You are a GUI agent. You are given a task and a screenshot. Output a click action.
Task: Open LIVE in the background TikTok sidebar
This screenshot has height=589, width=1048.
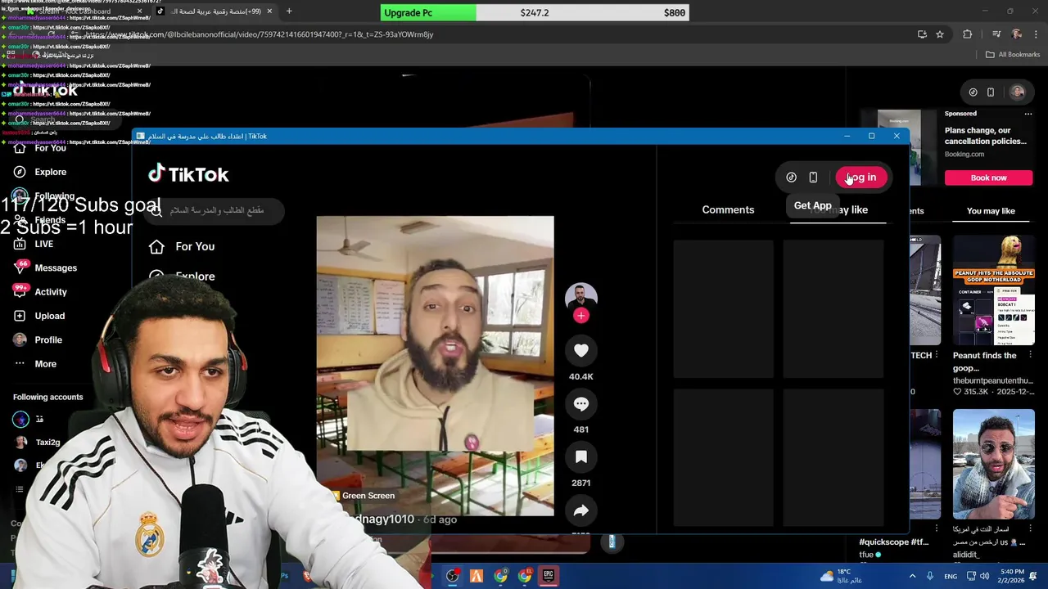34,244
